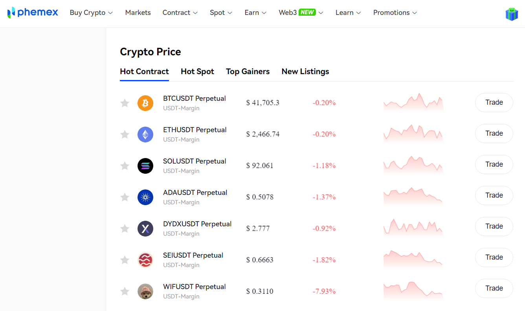The image size is (525, 311).
Task: Click the Cardano ADA coin icon
Action: point(145,197)
